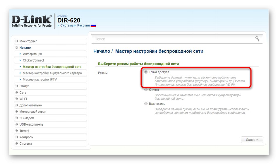The width and height of the screenshot is (278, 164).
Task: Open the Система header dropdown link
Action: click(x=67, y=25)
